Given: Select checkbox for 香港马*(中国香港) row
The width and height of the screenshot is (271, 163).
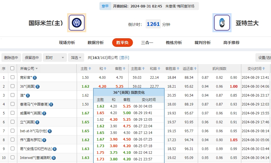Looking at the screenshot, I should pos(12,104).
